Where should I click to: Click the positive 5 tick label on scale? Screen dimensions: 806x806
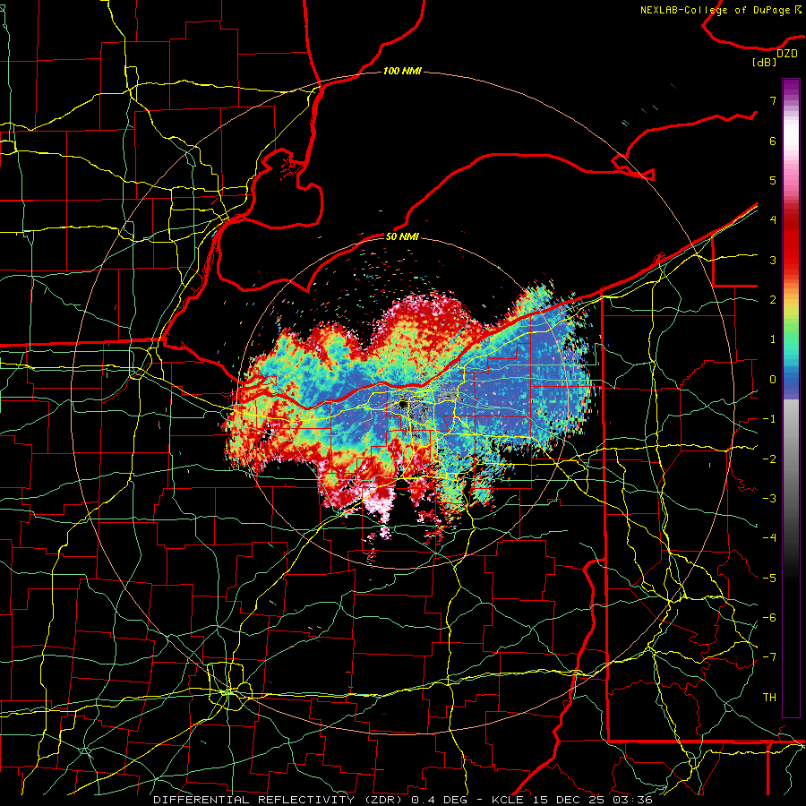[x=773, y=180]
